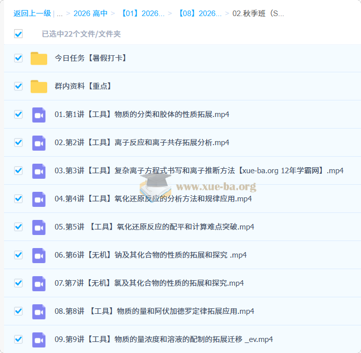Viewport: 361px width, 353px height.
Task: Uncheck the 05.第5讲 配平和计算 checkbox
Action: tap(18, 227)
